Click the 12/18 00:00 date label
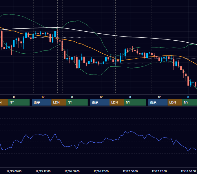Image resolution: width=197 pixels, height=174 pixels. click(x=188, y=171)
